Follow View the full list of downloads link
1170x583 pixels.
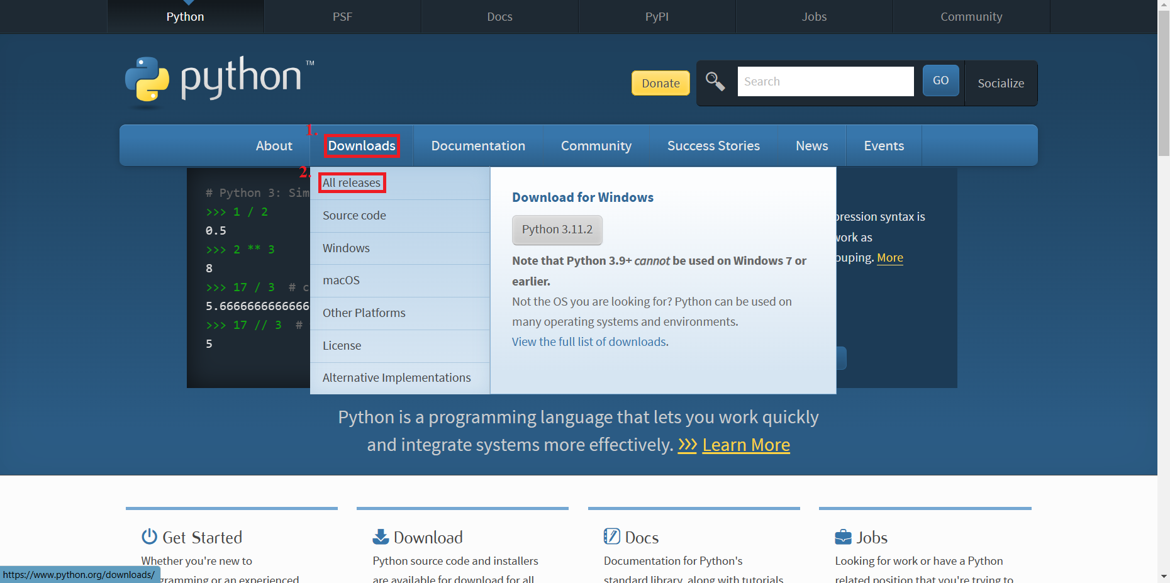[x=590, y=342]
